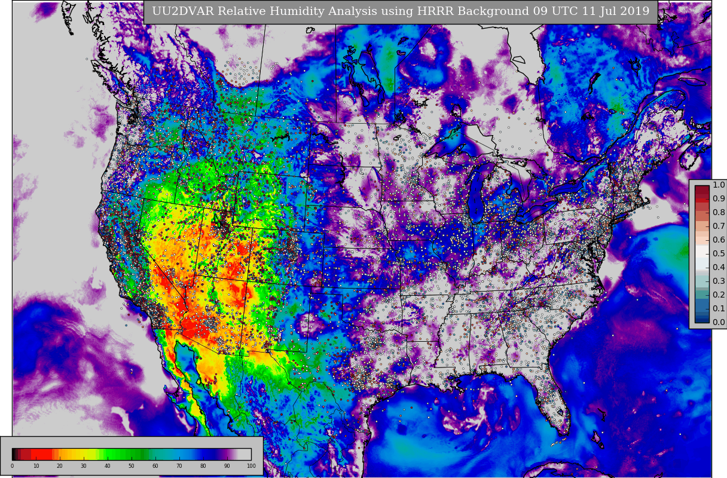Click the 0.3 label on right legend
Image resolution: width=727 pixels, height=478 pixels.
tap(719, 281)
